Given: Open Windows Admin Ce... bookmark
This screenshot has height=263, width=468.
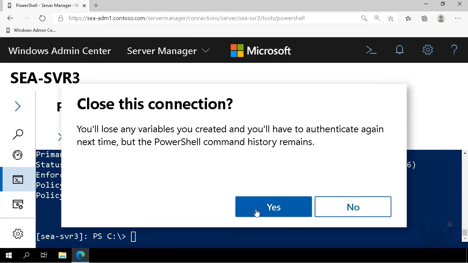Looking at the screenshot, I should point(31,30).
